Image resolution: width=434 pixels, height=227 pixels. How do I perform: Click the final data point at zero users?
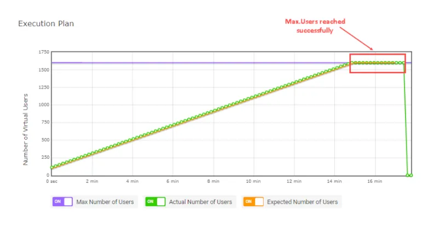pos(411,175)
